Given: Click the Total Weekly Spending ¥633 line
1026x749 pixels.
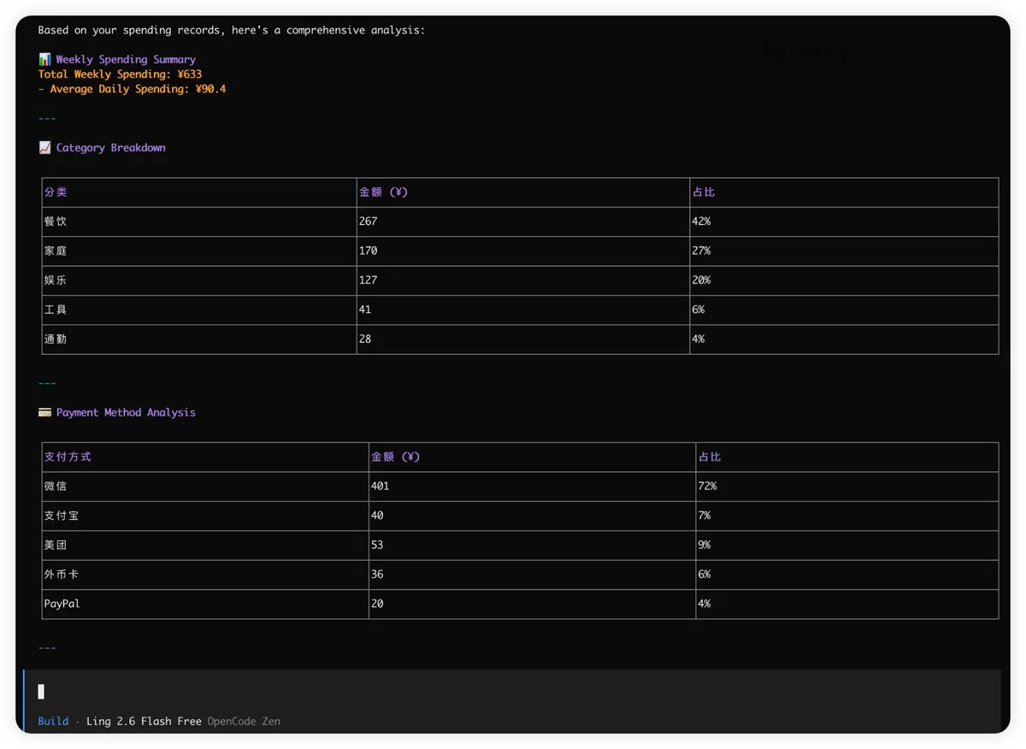Looking at the screenshot, I should (x=120, y=74).
